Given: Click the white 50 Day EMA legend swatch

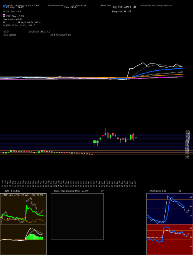Looking at the screenshot, I should tap(4, 11).
